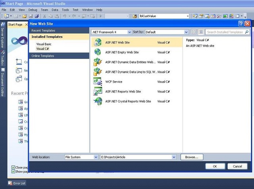The image size is (254, 189).
Task: Open the Data menu
Action: point(55,10)
